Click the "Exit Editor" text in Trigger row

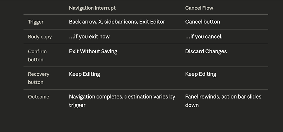point(153,22)
